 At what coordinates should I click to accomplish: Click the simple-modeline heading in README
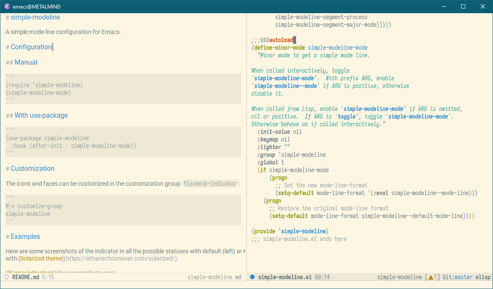[x=35, y=17]
